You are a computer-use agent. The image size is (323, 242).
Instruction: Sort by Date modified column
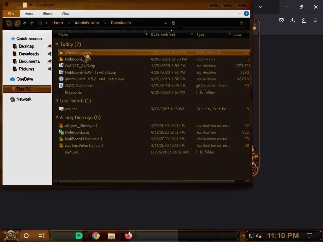[163, 34]
